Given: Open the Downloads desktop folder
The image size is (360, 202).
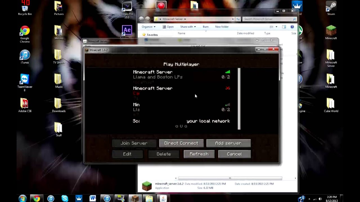Looking at the screenshot, I should click(x=59, y=105).
